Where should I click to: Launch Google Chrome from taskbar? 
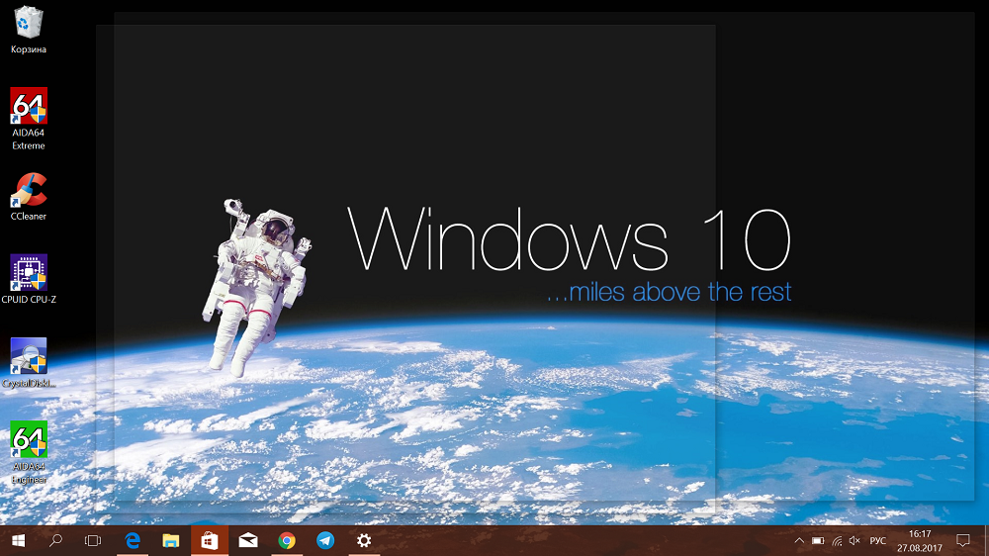coord(287,541)
